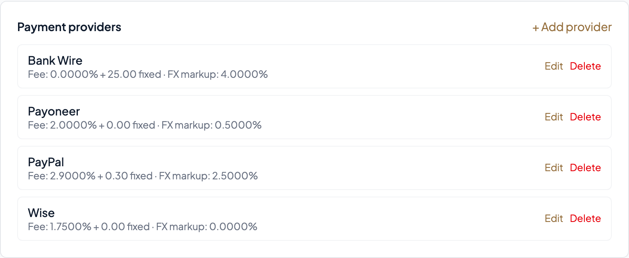The image size is (629, 258).
Task: Delete the Wise provider
Action: (586, 218)
